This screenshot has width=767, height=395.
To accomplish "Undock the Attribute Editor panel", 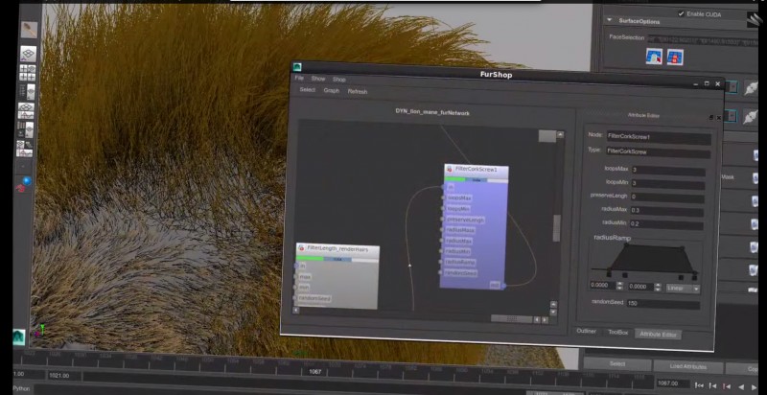I will [710, 117].
